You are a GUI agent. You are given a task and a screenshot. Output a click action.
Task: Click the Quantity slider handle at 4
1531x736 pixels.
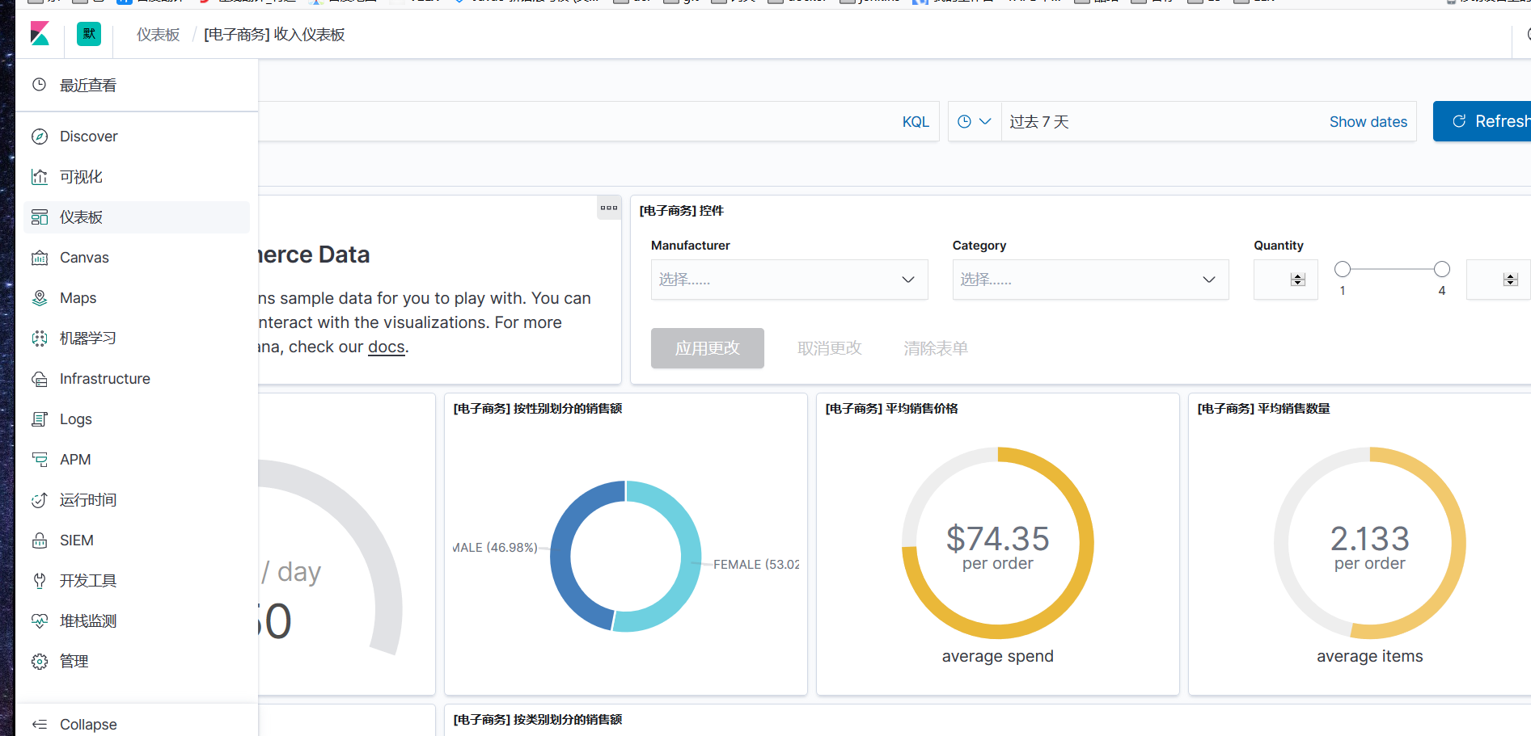1442,269
